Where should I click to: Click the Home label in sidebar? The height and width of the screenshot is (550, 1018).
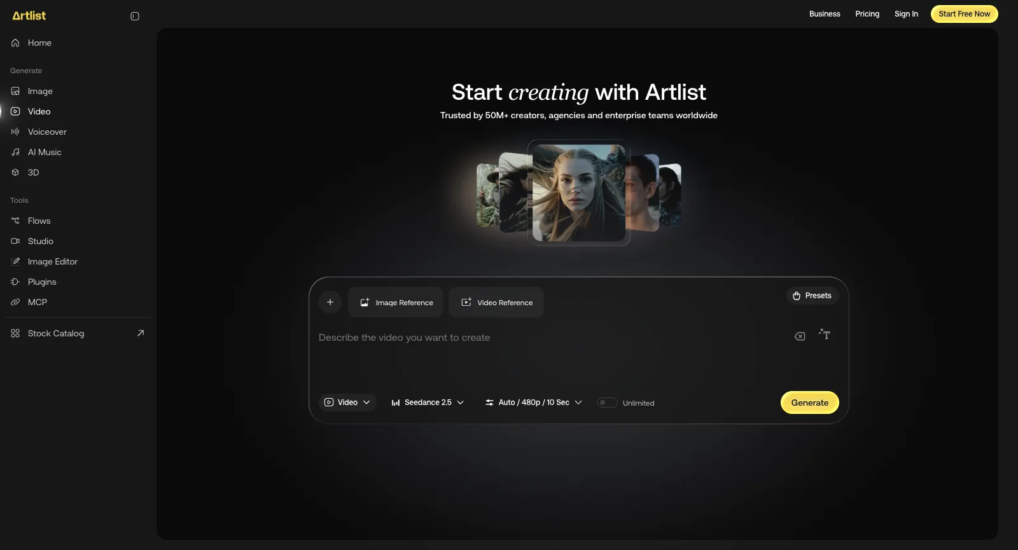click(x=39, y=43)
